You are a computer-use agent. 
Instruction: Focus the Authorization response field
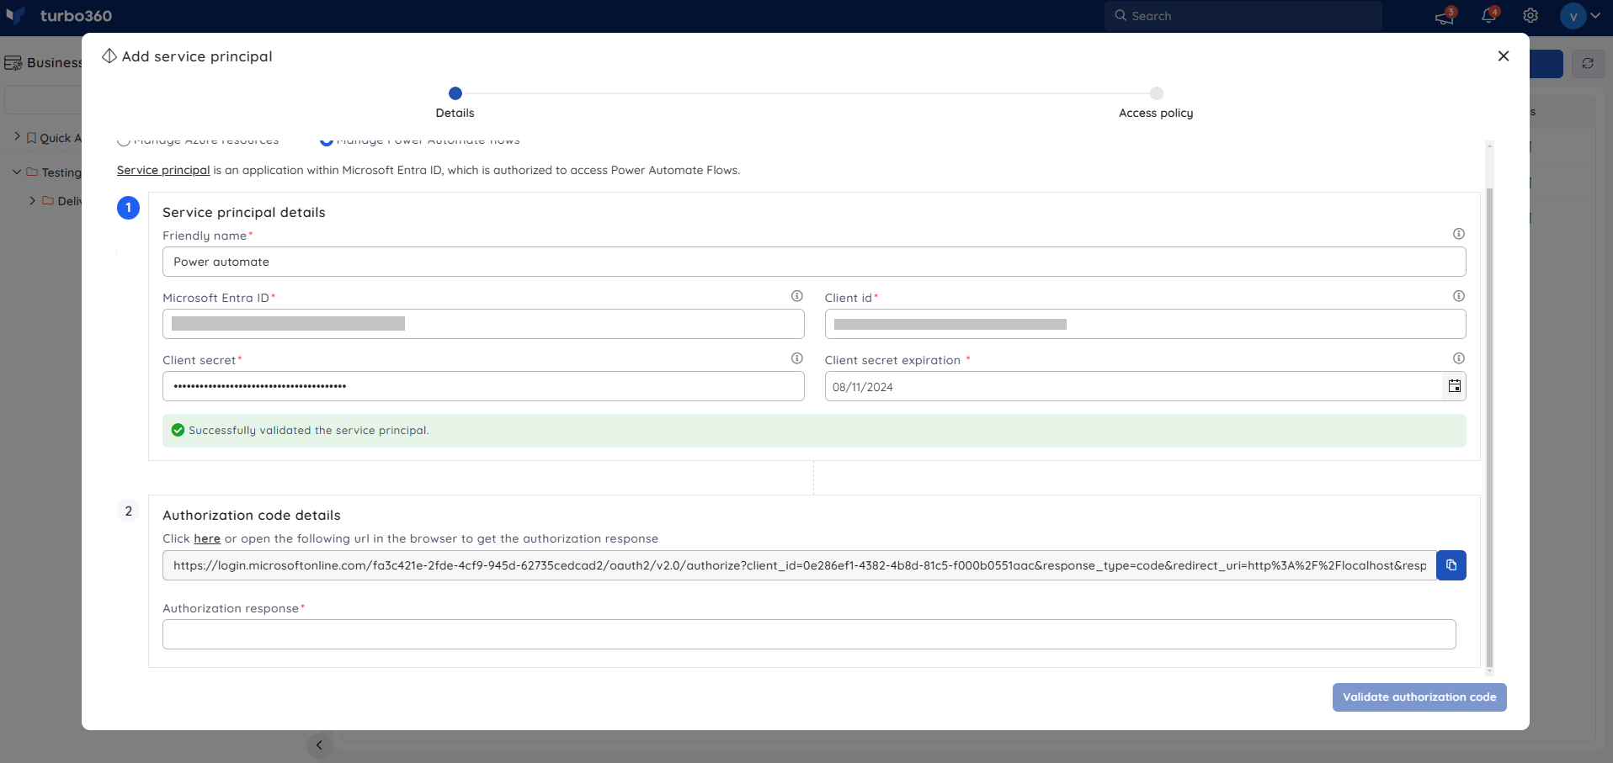(809, 634)
